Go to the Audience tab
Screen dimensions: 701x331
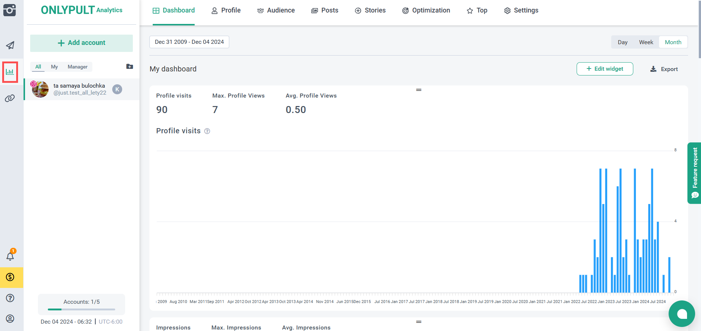tap(276, 10)
